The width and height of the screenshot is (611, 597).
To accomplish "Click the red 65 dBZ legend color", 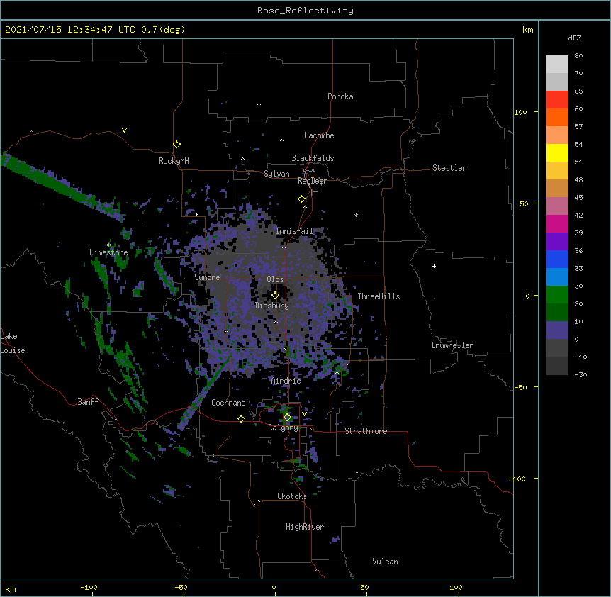I will [x=557, y=99].
